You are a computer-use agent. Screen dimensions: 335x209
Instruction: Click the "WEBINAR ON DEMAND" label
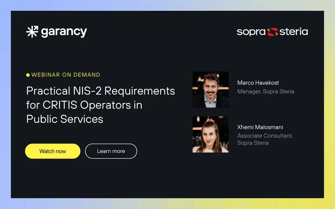coord(66,75)
